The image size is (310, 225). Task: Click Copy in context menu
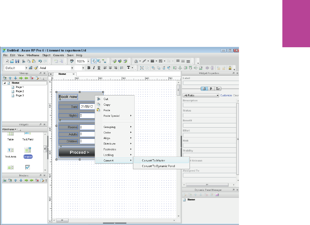115,105
